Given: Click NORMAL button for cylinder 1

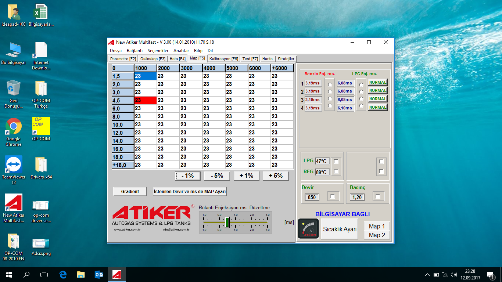Looking at the screenshot, I should click(x=378, y=82).
